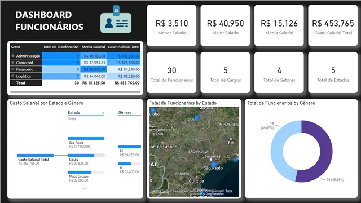This screenshot has width=361, height=203.
Task: Click the São Paulo bubble on the map
Action: point(214,164)
